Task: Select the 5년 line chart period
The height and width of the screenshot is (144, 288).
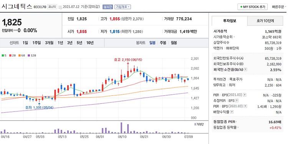Action: [79, 43]
